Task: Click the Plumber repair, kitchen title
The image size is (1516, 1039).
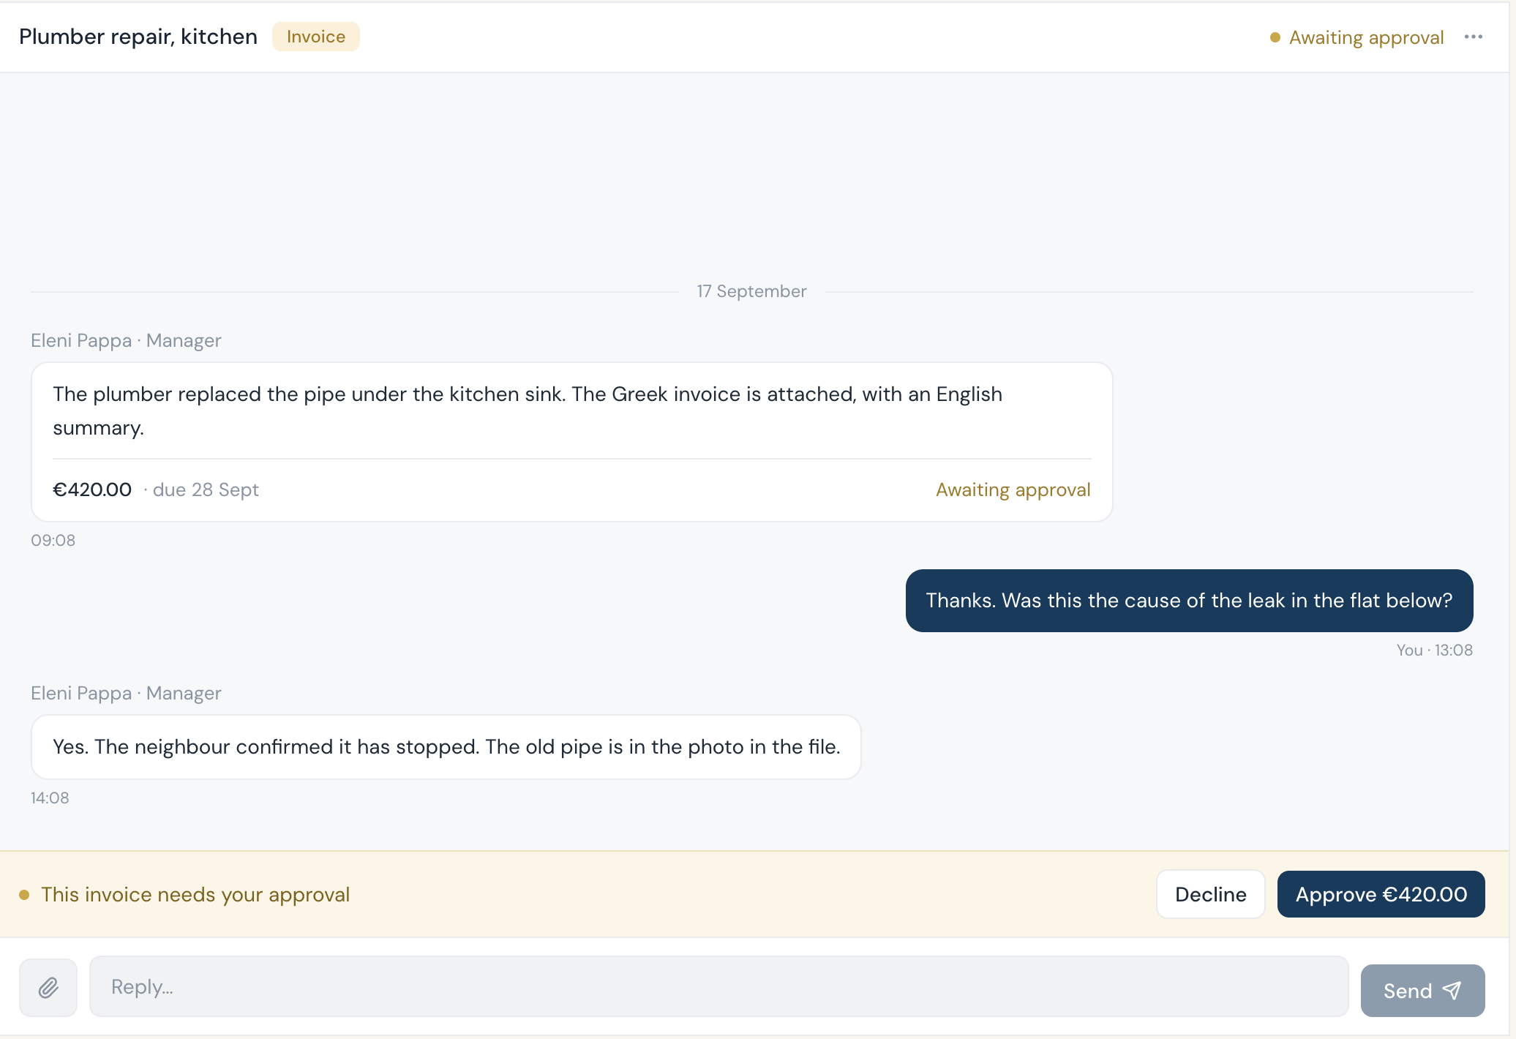Action: click(138, 37)
